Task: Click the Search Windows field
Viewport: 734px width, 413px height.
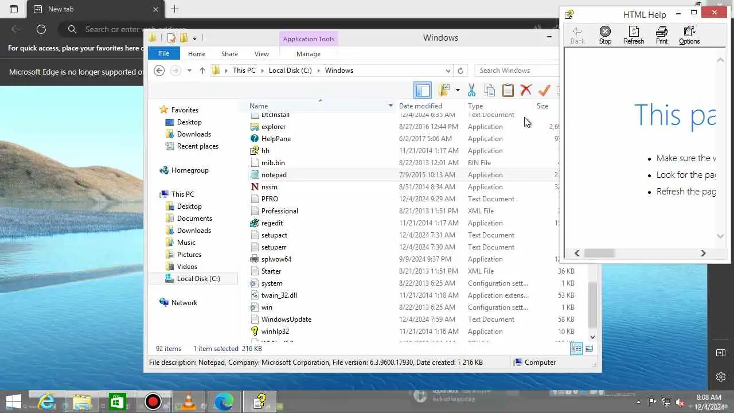Action: (516, 71)
